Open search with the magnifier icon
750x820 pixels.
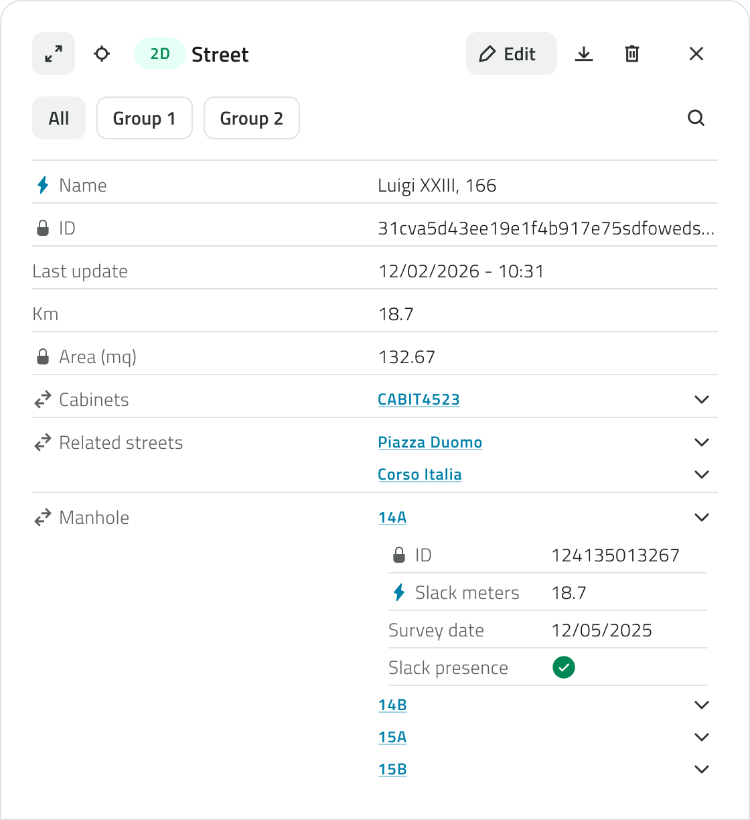tap(696, 119)
